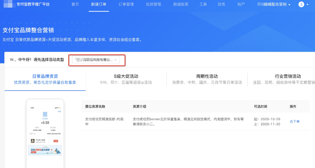Click the phone preview mockup image

(45, 134)
